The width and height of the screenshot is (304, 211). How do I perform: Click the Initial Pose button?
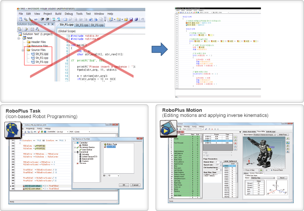(x=283, y=135)
